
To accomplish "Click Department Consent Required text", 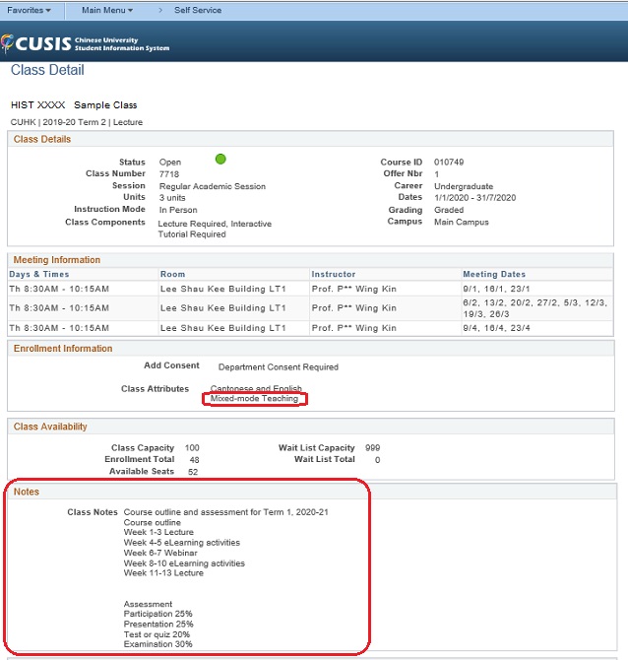I will point(278,367).
